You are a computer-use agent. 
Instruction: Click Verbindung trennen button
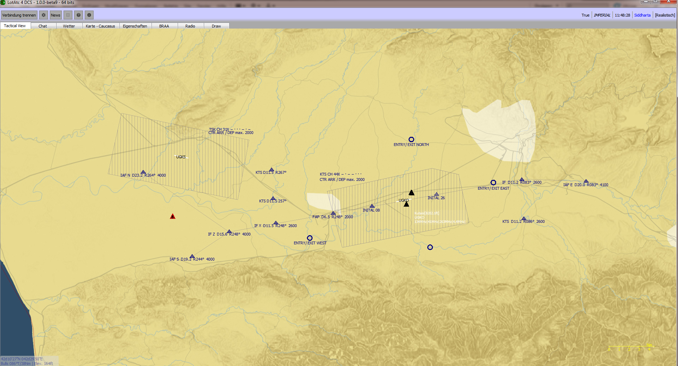[19, 15]
